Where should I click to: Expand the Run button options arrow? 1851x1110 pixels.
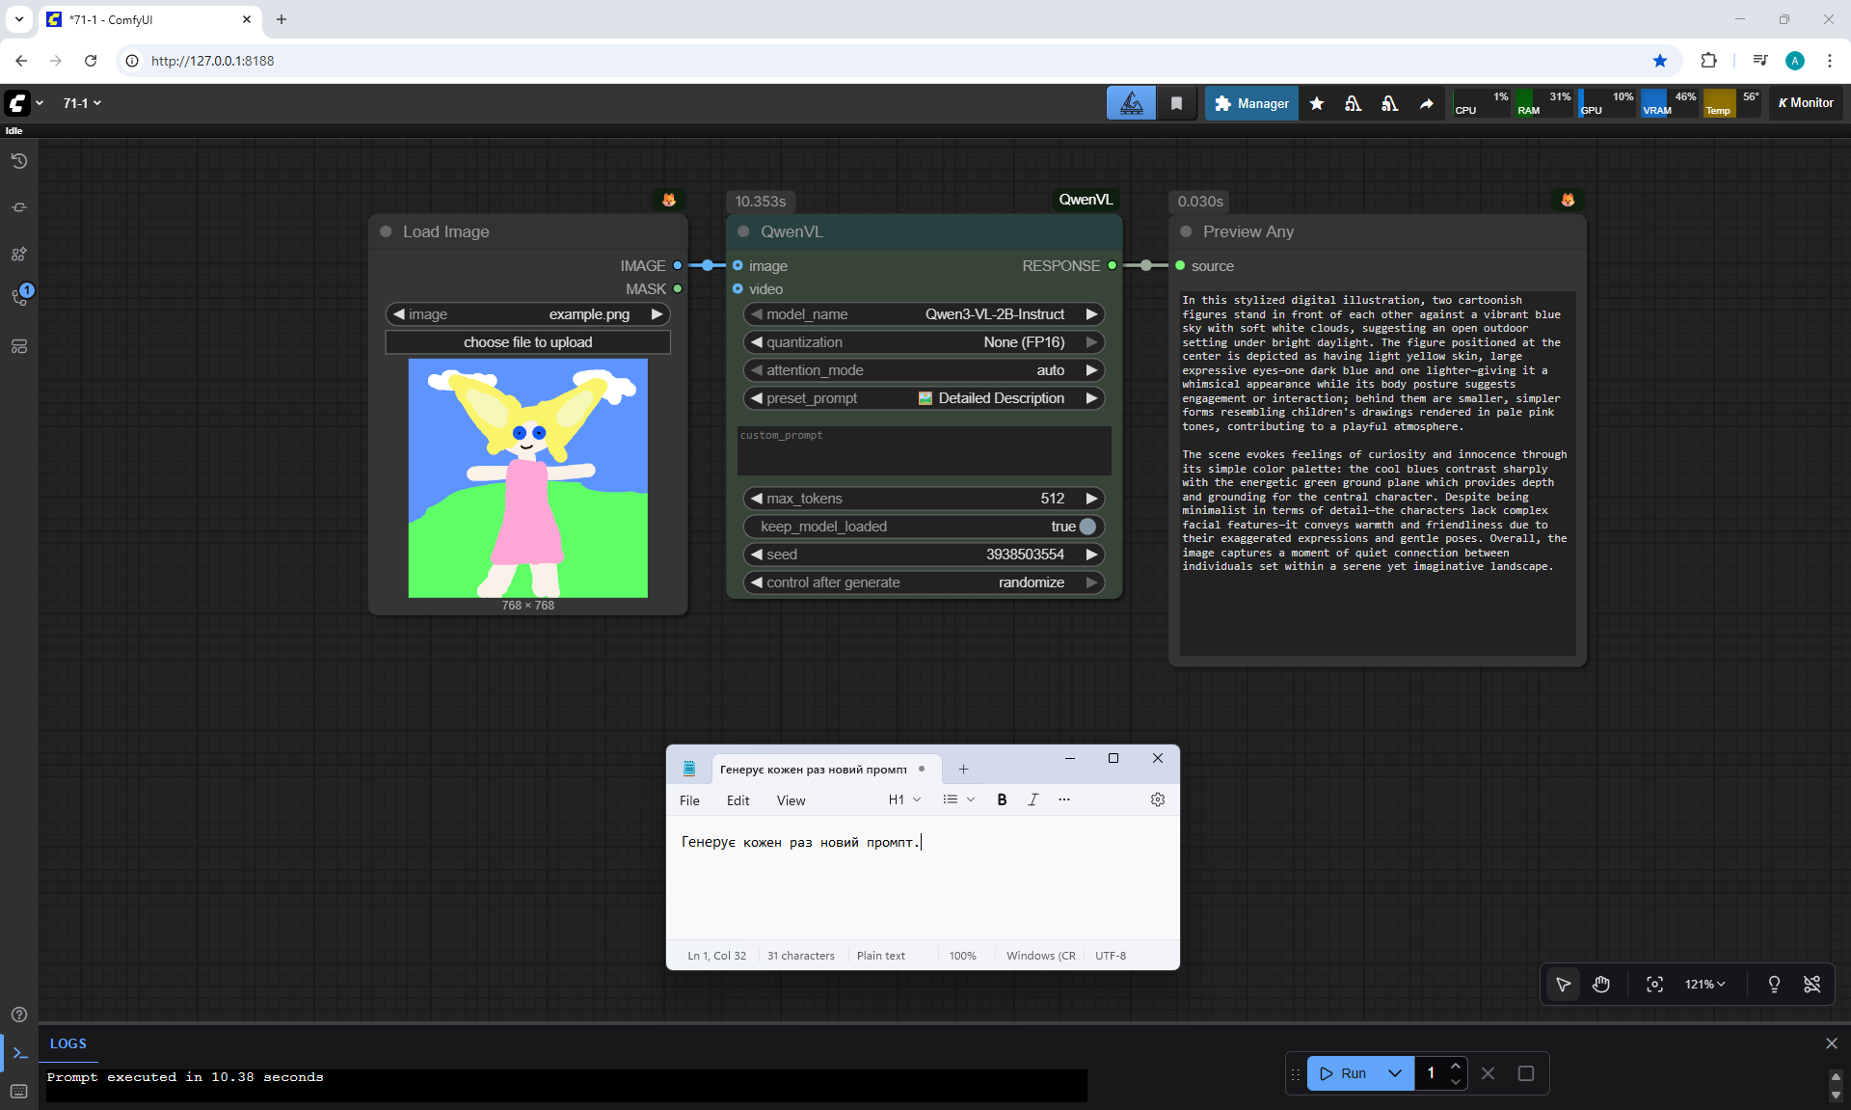(1394, 1073)
